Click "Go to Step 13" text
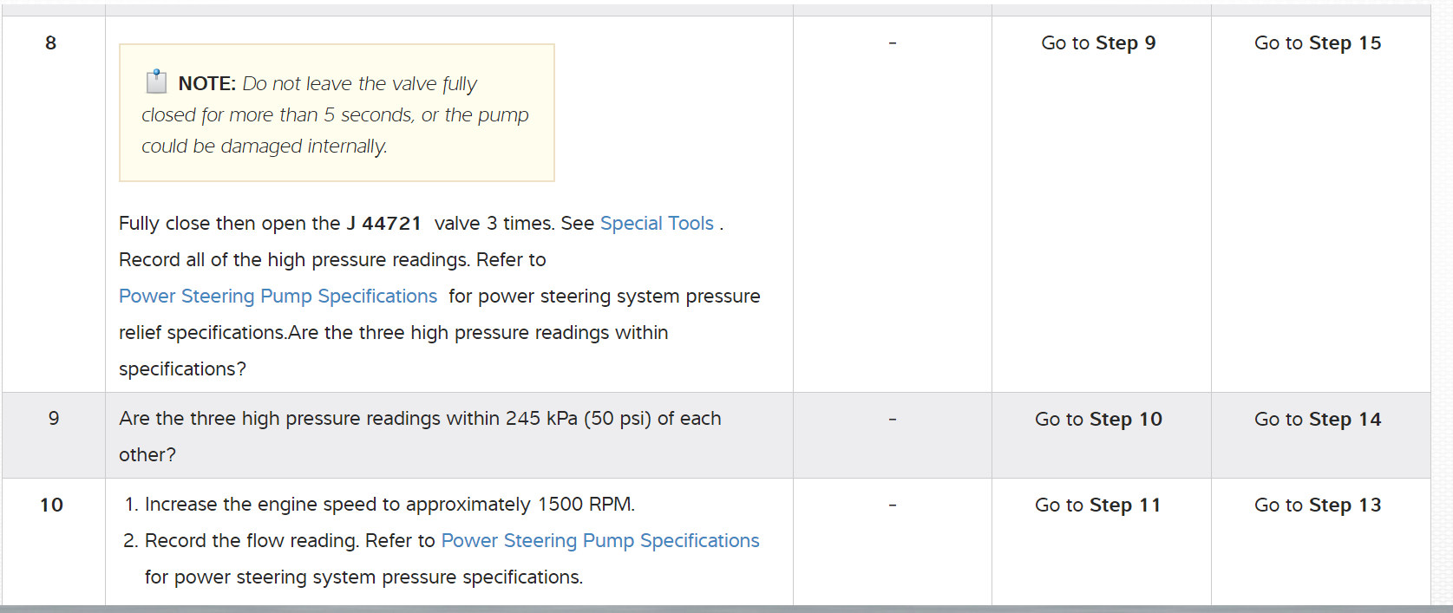Image resolution: width=1453 pixels, height=613 pixels. click(1318, 505)
